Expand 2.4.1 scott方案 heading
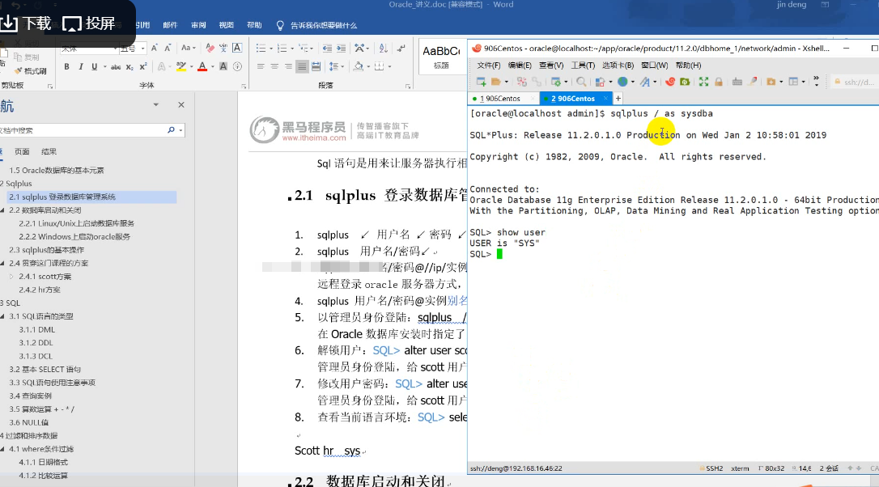879x487 pixels. [11, 277]
